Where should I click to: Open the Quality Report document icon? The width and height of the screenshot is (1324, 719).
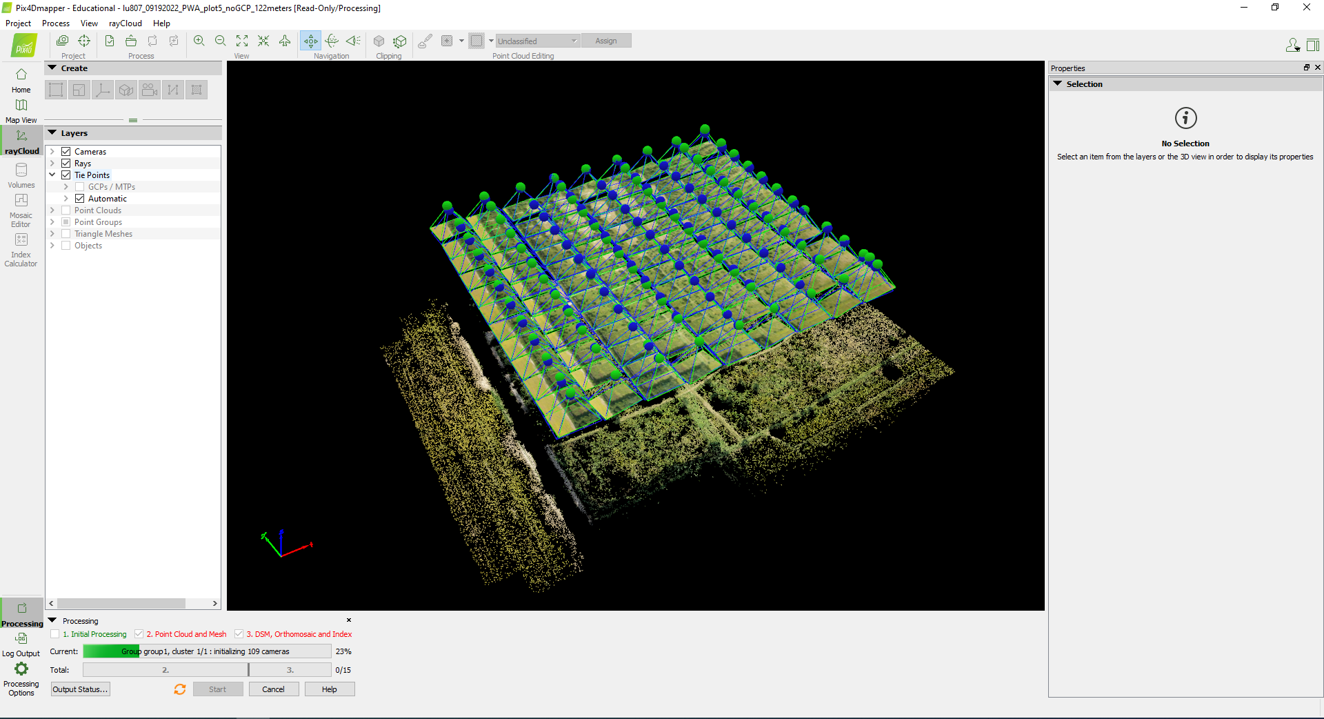coord(110,41)
